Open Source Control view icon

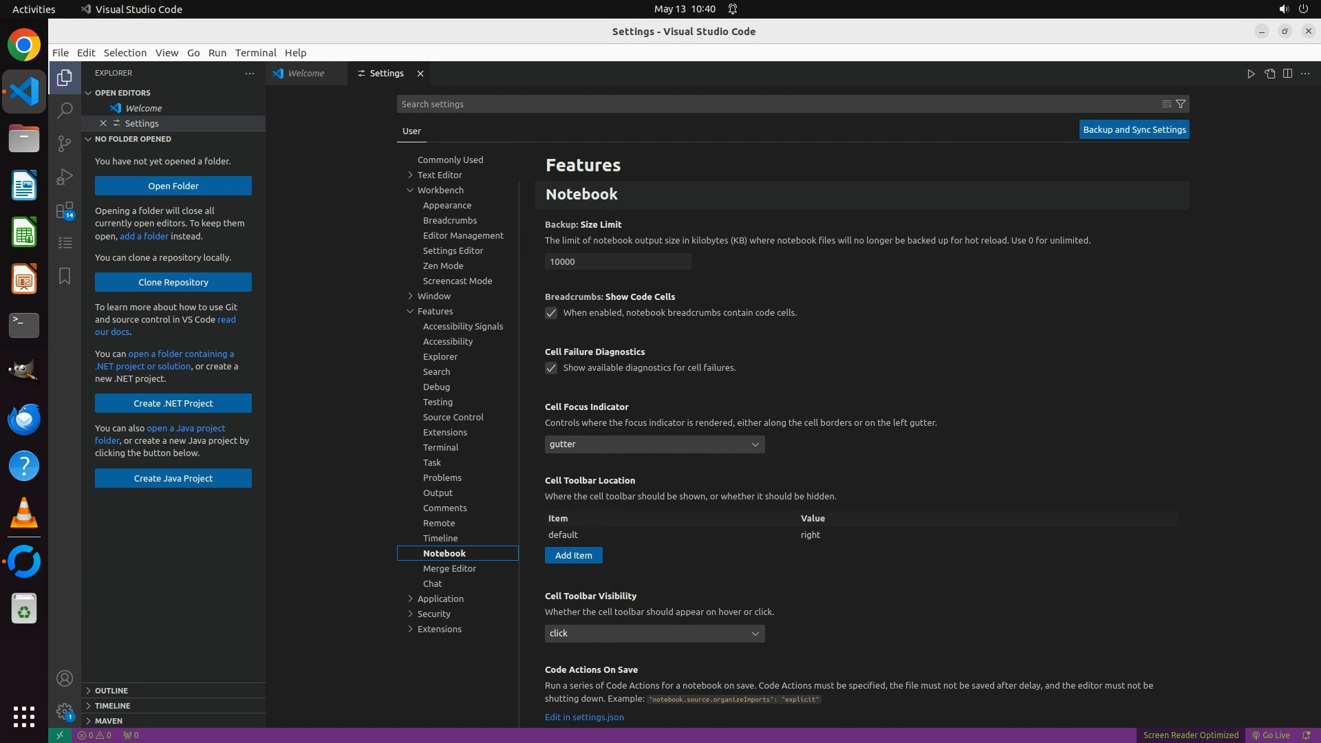coord(65,143)
